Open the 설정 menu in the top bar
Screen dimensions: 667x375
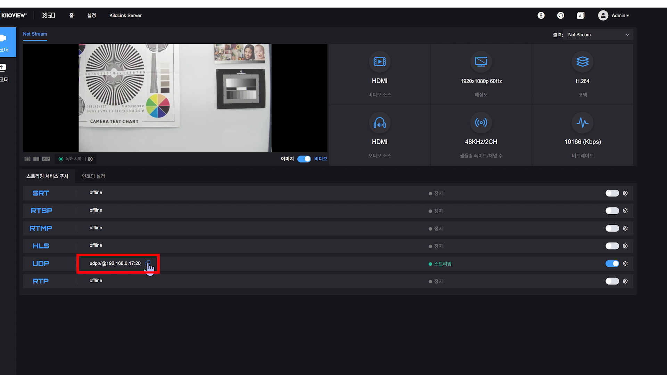pyautogui.click(x=91, y=15)
